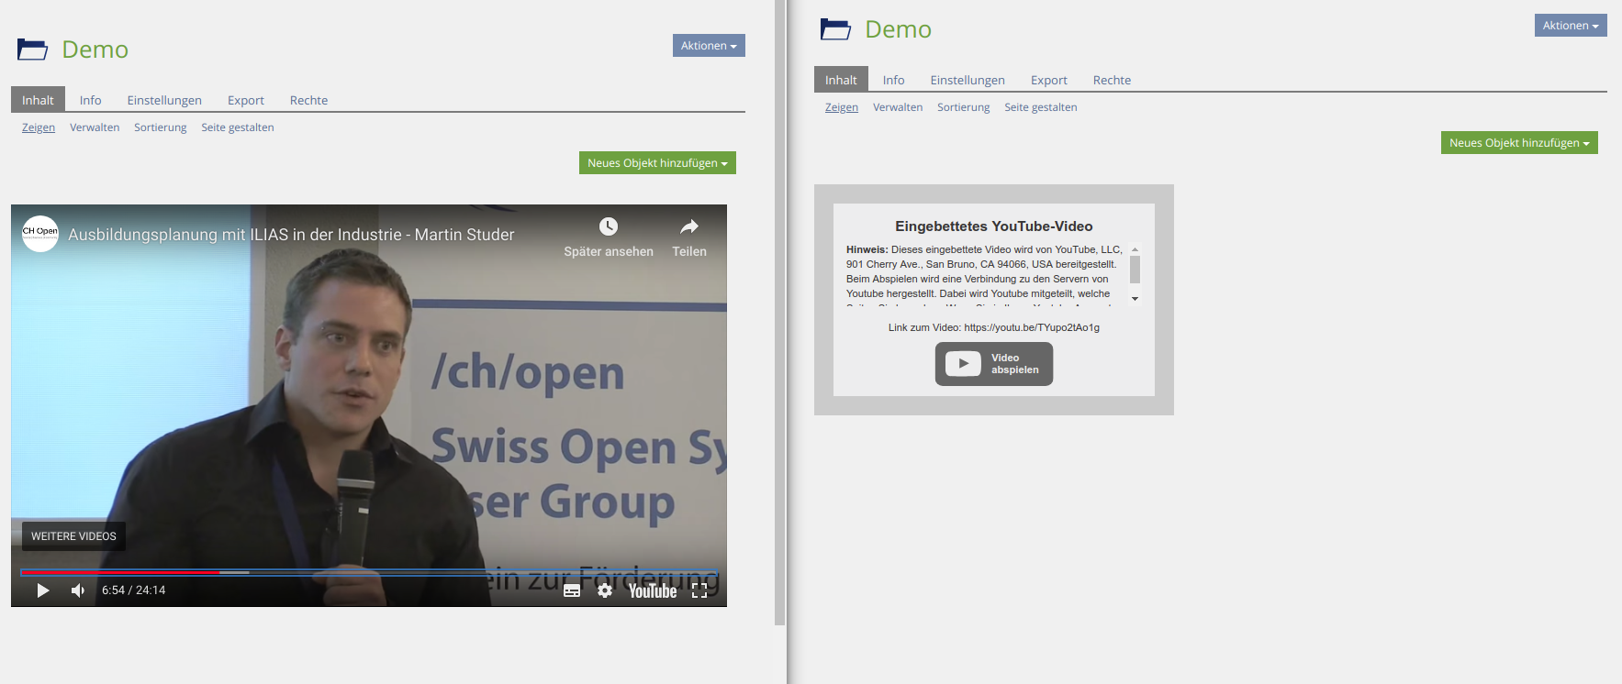Click the Demo folder icon in left pane
Screen dimensions: 1622x684
(x=32, y=50)
